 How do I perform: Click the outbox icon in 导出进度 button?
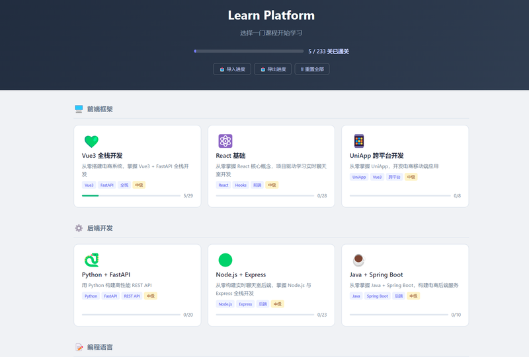pyautogui.click(x=263, y=69)
